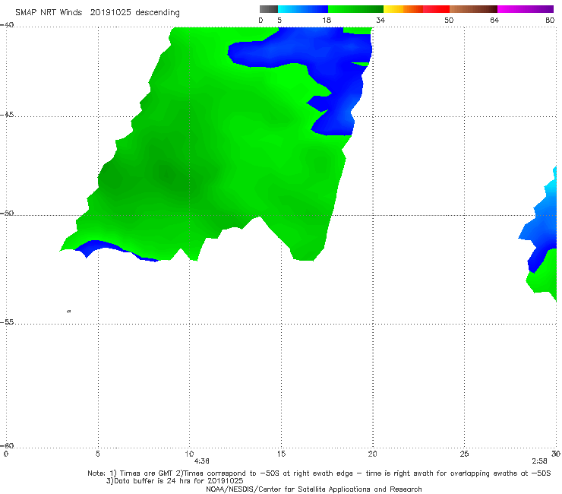Click the latitude axis label '-50'
This screenshot has height=494, width=562.
pos(7,214)
